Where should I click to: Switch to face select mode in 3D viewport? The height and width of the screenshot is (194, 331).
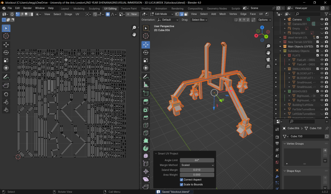tap(186, 14)
